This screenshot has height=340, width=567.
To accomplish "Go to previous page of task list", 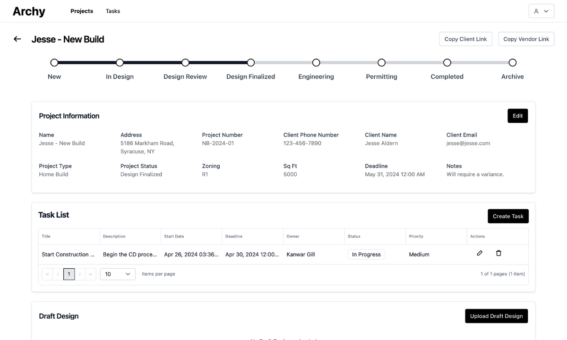I will [58, 274].
